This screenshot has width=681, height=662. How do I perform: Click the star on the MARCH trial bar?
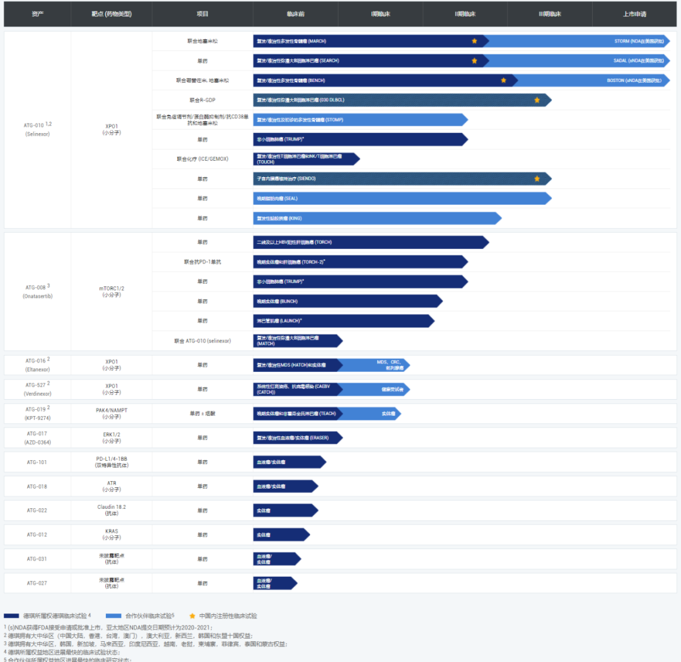474,41
